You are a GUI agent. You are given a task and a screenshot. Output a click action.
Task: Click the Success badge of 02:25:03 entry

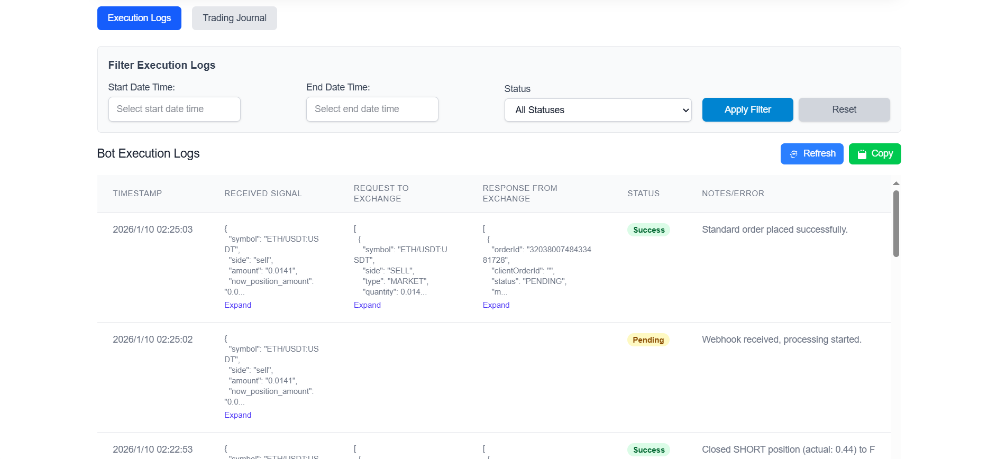coord(648,230)
